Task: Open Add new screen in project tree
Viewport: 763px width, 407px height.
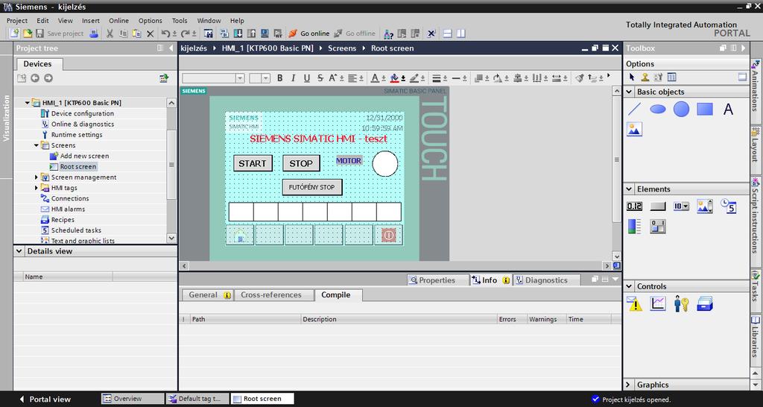Action: pyautogui.click(x=79, y=156)
